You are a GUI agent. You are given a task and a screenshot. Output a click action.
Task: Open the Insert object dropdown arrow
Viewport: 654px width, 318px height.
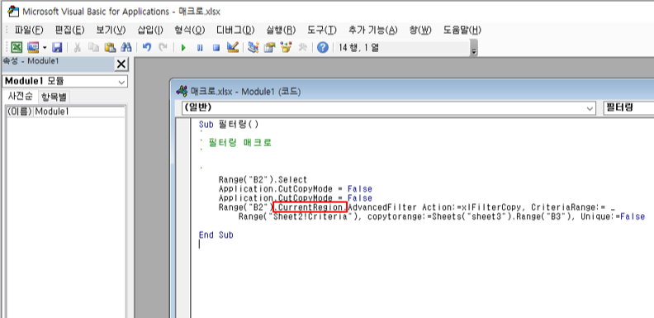45,48
